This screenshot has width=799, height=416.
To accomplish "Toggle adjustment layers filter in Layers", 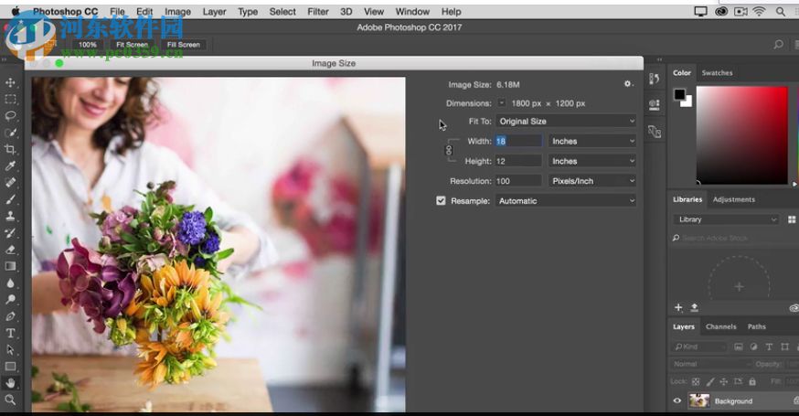I will [753, 347].
